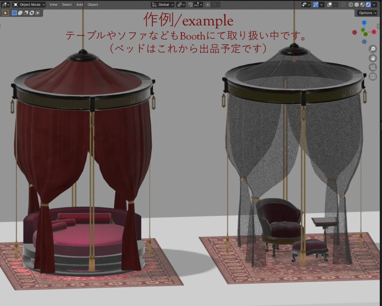Click the hand icon to pan the view
Viewport: 382px width, 306px height.
tap(372, 58)
